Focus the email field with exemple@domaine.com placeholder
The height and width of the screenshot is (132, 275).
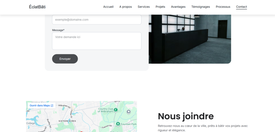click(97, 20)
